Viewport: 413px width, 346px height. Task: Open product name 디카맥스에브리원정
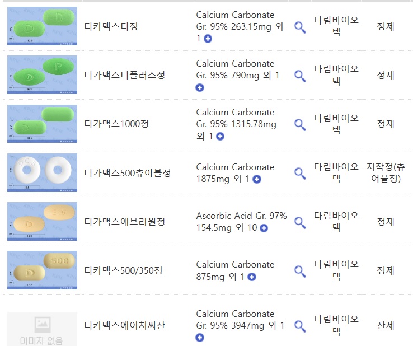pyautogui.click(x=125, y=222)
